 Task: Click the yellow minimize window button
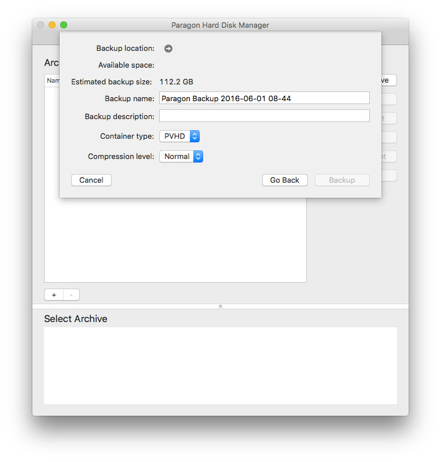coord(52,25)
